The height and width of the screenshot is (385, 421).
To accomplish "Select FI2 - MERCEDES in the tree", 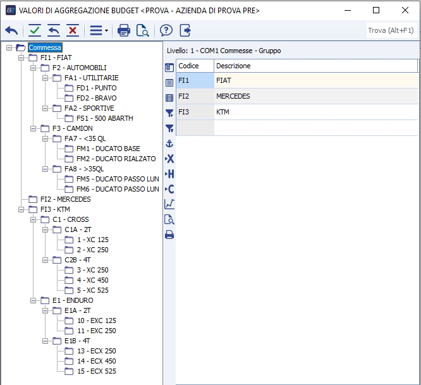I will [65, 199].
